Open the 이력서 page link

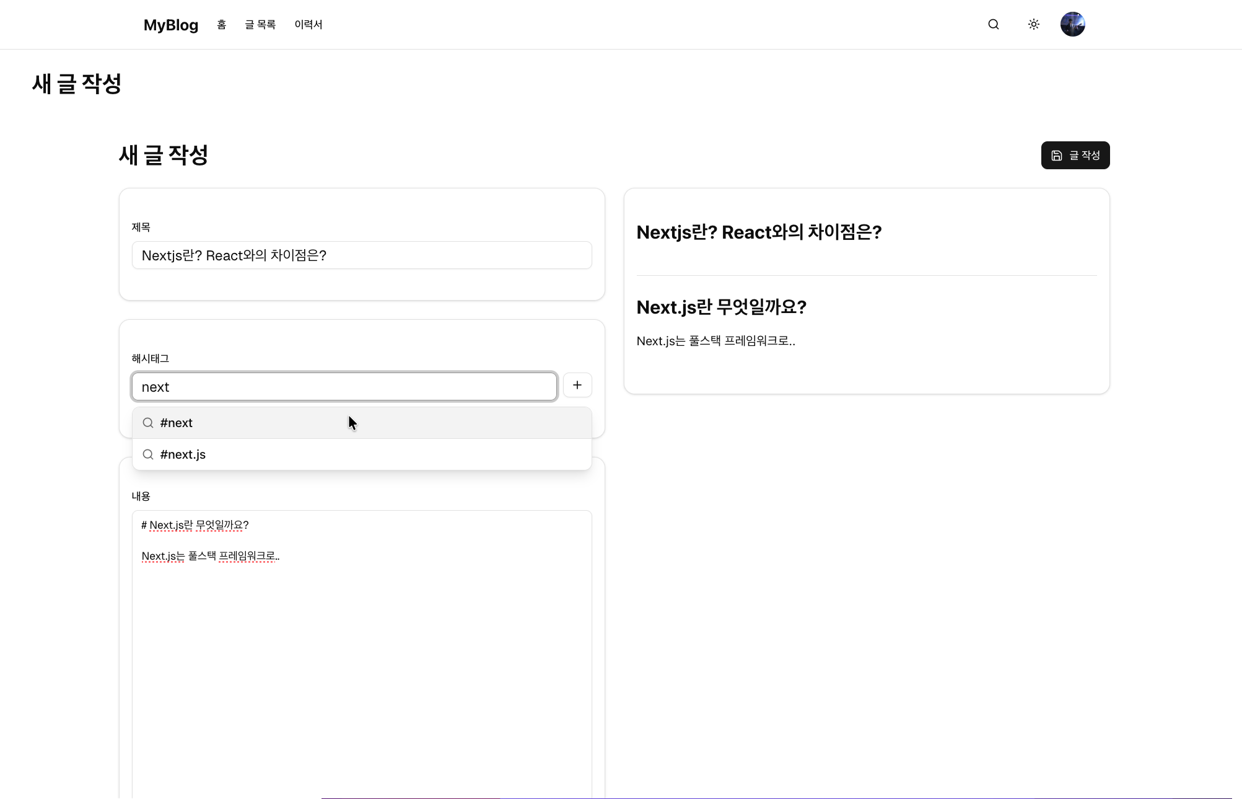(x=308, y=25)
